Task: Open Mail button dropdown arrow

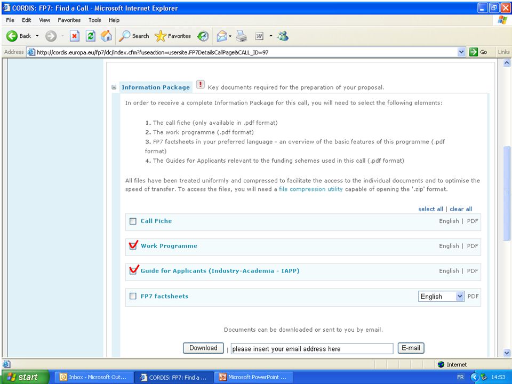Action: click(x=230, y=36)
